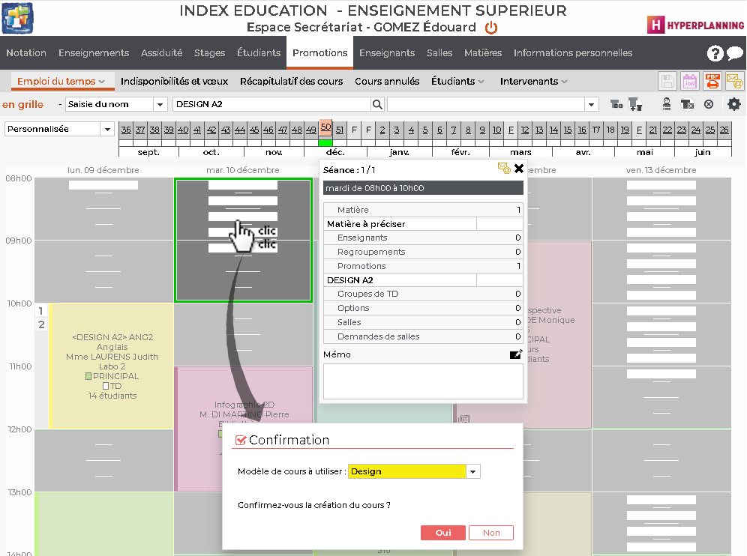Export timetable with the iCal icon
Viewport: 747px width, 556px height.
tap(690, 82)
